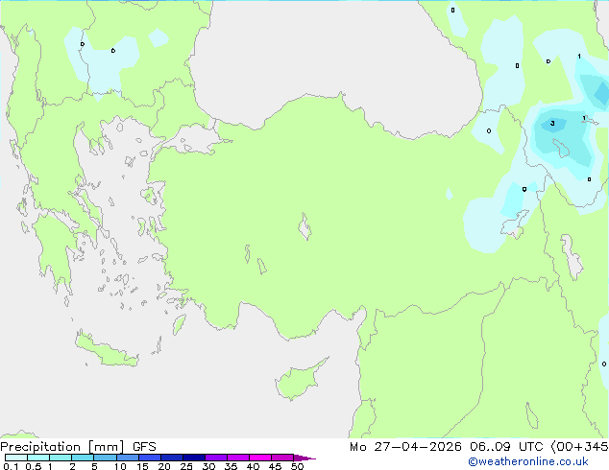Pick legend swatch between 0.5 and 1

coord(38,458)
